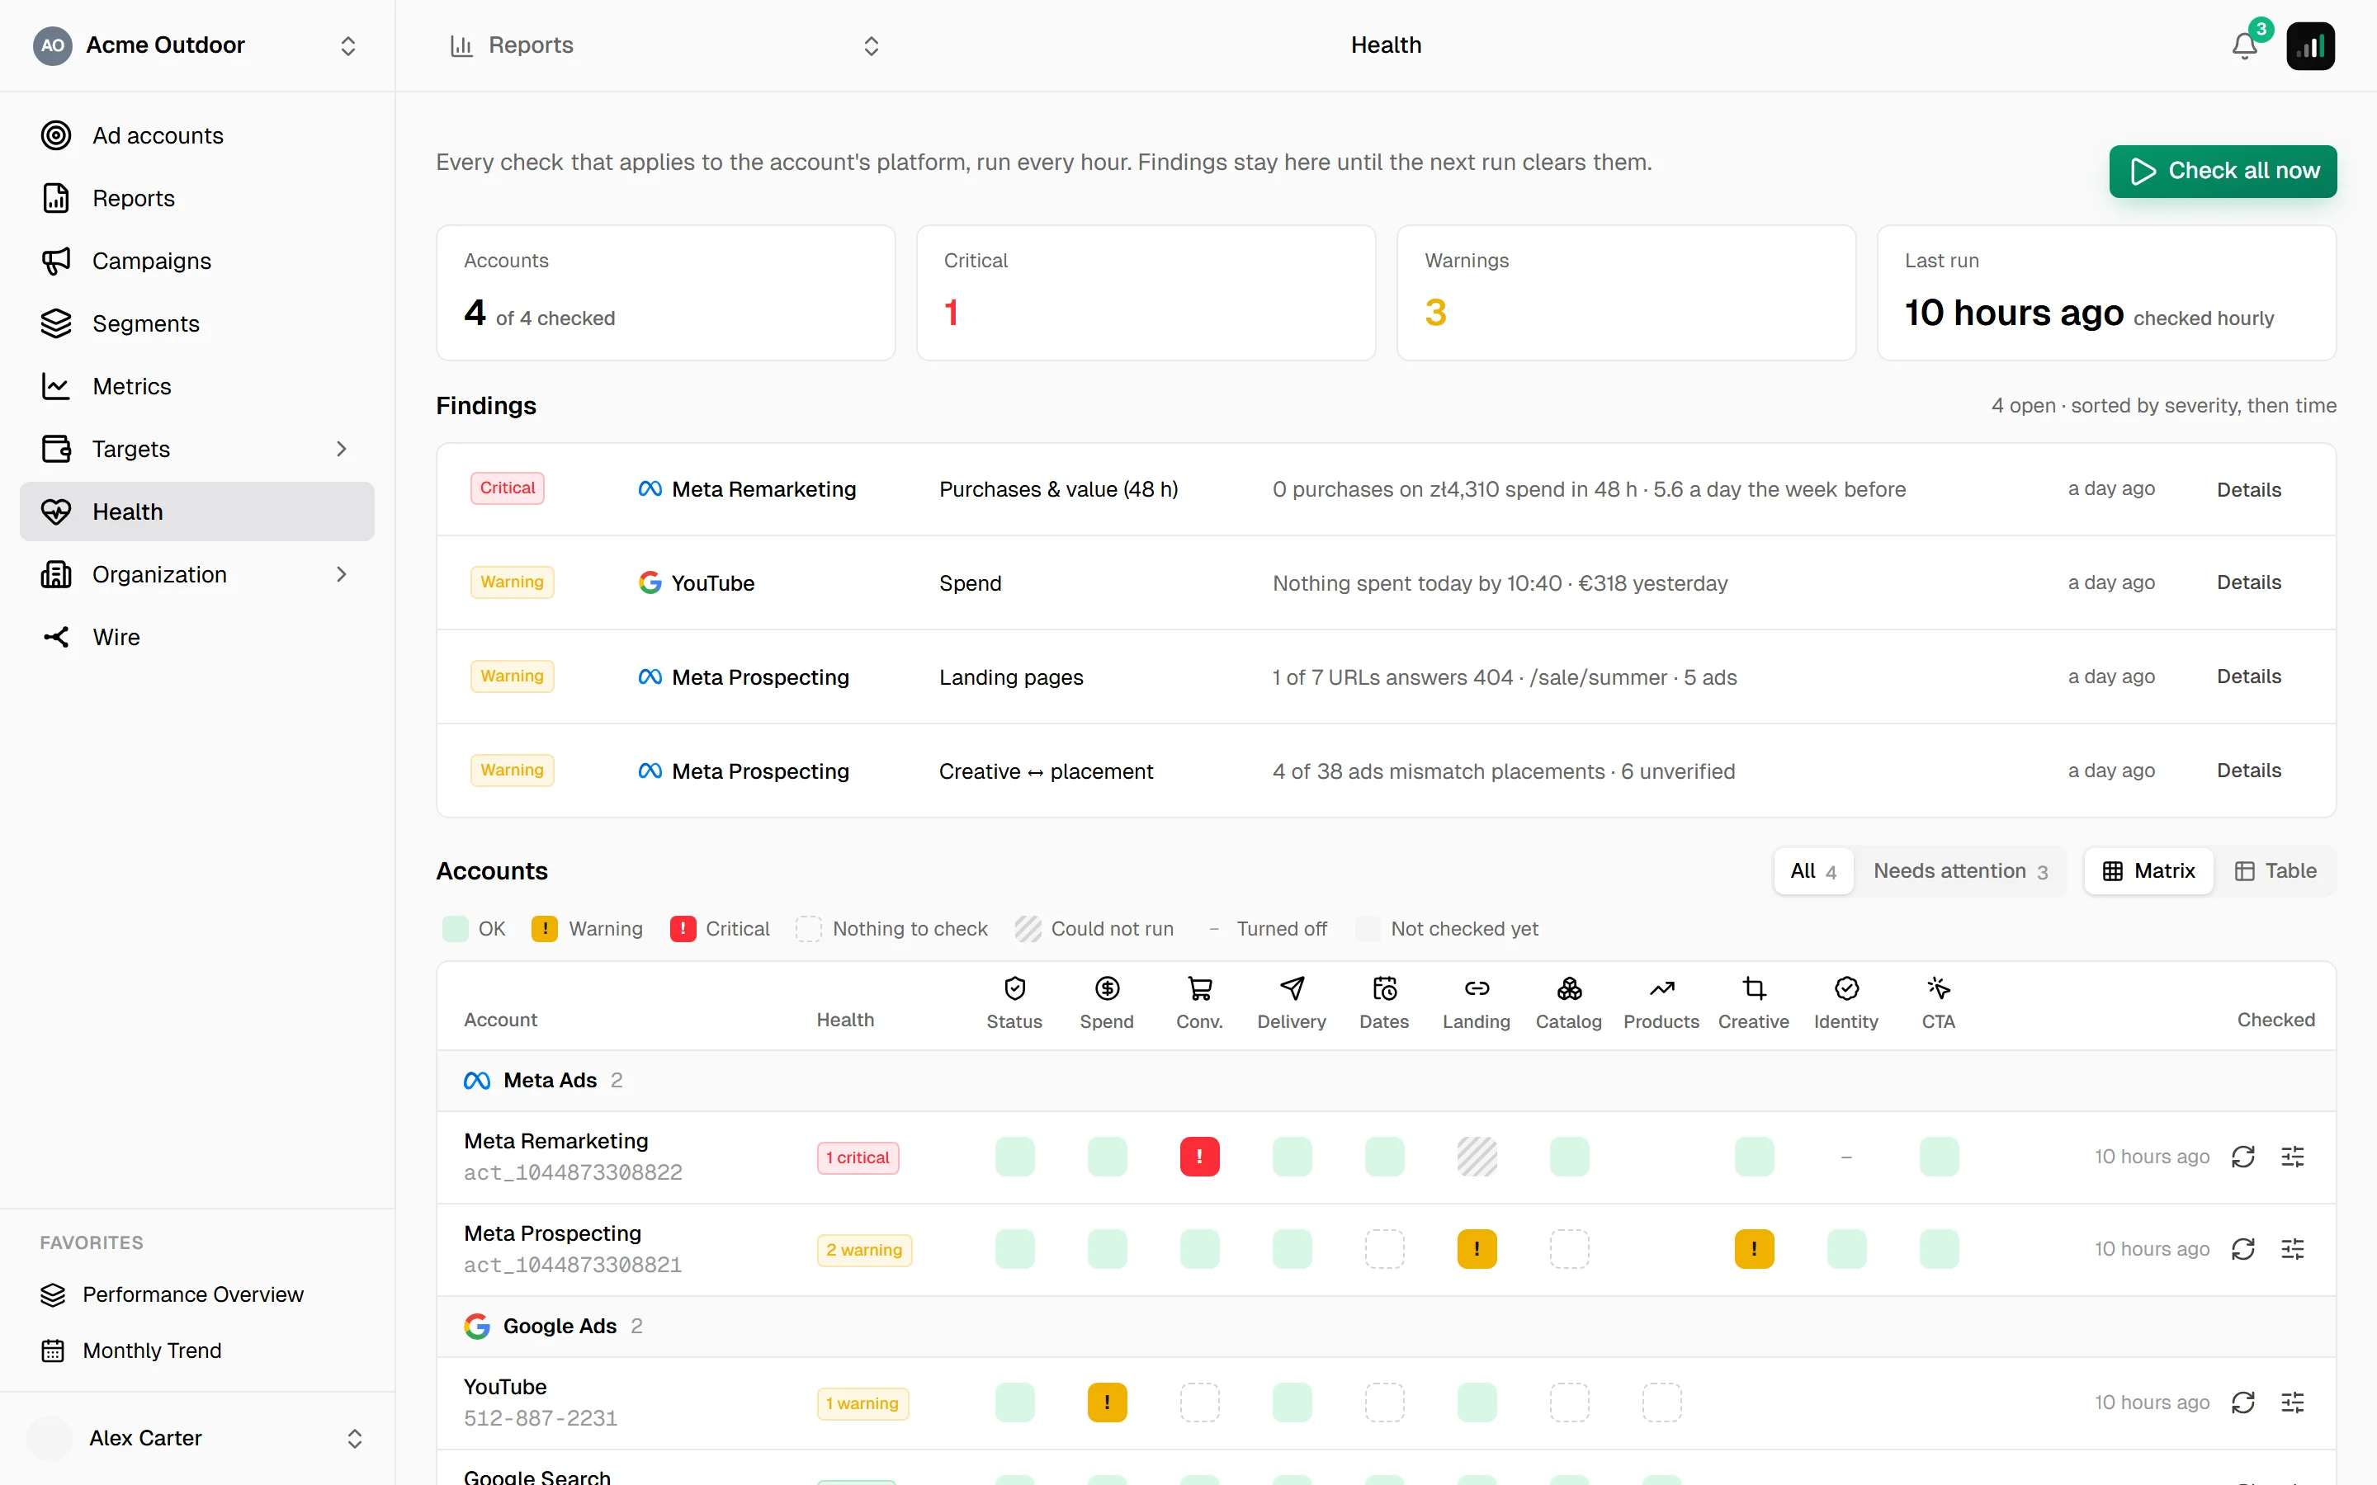The height and width of the screenshot is (1485, 2377).
Task: Expand the Targets submenu chevron
Action: pyautogui.click(x=341, y=449)
